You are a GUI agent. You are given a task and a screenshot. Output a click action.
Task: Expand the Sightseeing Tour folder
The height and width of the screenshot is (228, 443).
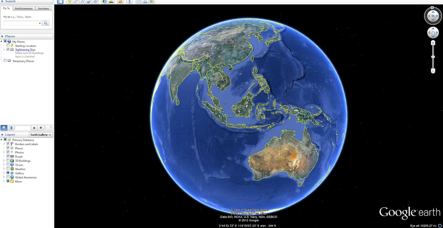click(4, 50)
